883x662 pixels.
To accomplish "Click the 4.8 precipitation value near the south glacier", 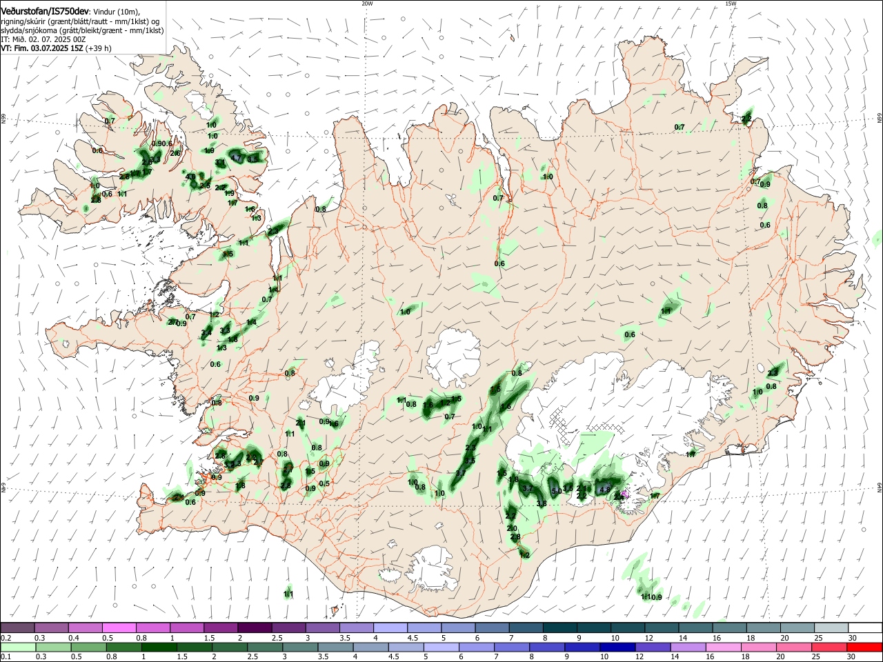I will coord(605,490).
